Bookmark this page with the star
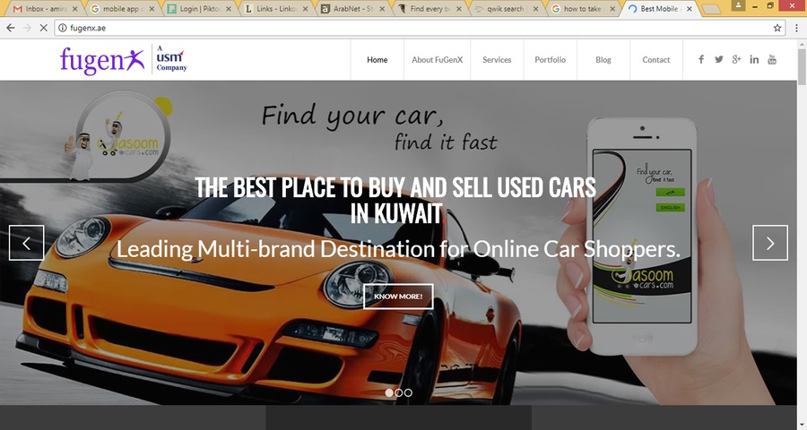This screenshot has width=807, height=430. tap(777, 28)
